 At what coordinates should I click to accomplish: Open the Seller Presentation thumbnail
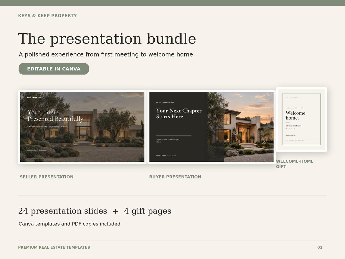(82, 127)
